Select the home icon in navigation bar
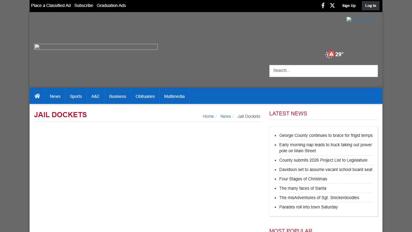Image resolution: width=412 pixels, height=232 pixels. tap(37, 96)
